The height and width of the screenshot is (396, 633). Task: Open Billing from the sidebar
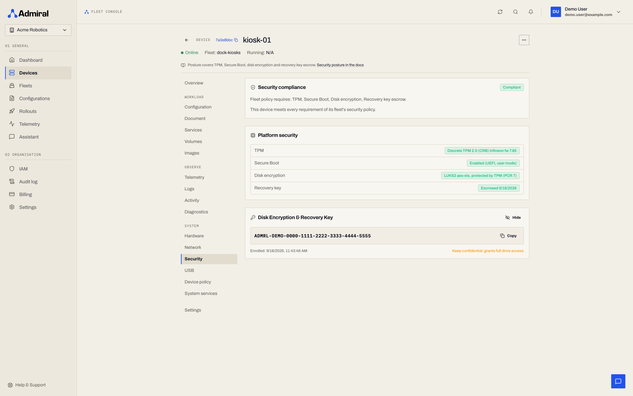[38, 194]
